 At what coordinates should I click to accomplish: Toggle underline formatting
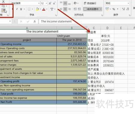21,9
